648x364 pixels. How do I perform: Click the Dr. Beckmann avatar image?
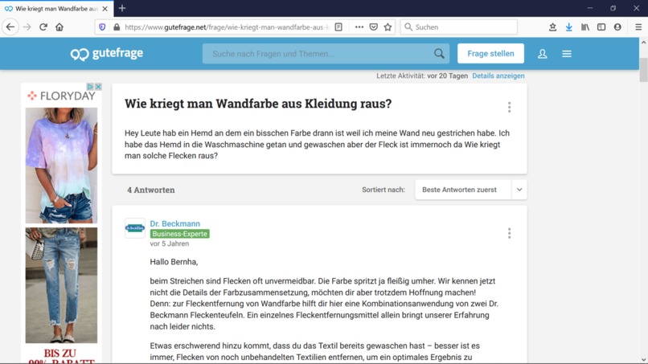[135, 228]
